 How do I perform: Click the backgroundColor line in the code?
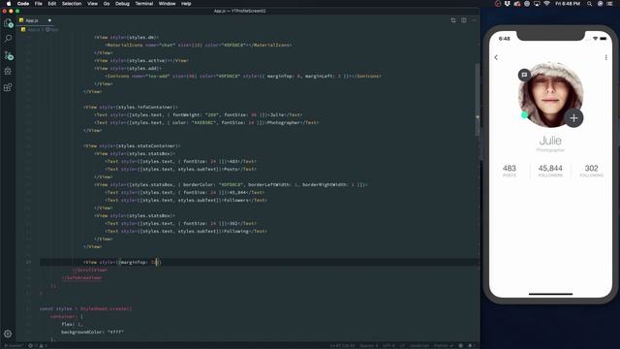pyautogui.click(x=93, y=332)
